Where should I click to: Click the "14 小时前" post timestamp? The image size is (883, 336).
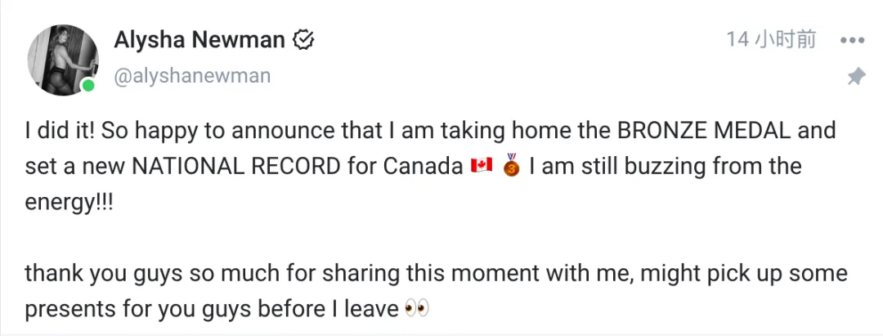[771, 39]
